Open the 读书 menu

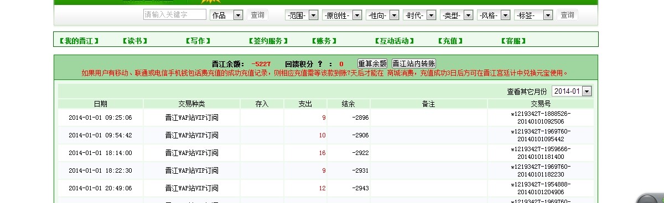[x=134, y=41]
